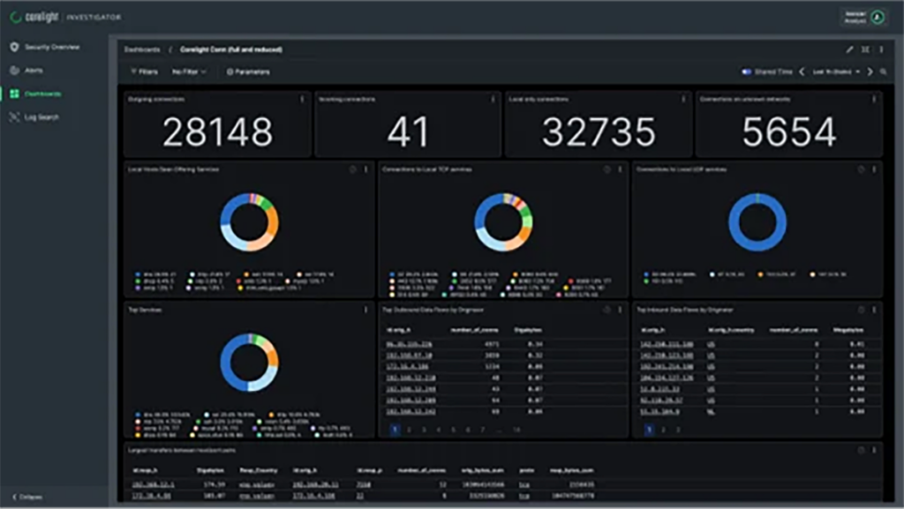Click the Filters button

144,71
